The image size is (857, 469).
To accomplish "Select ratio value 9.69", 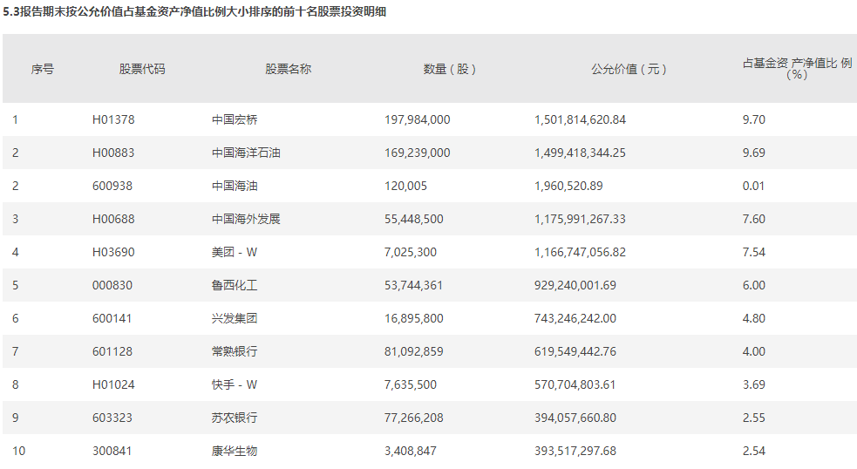I will 754,153.
